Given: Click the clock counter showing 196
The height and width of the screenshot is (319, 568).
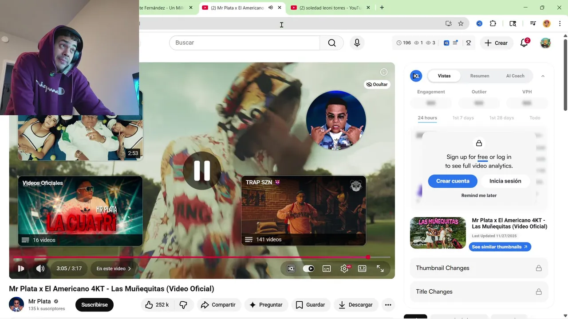Looking at the screenshot, I should (403, 43).
